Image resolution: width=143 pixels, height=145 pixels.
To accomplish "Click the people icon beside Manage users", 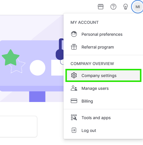I will click(74, 88).
